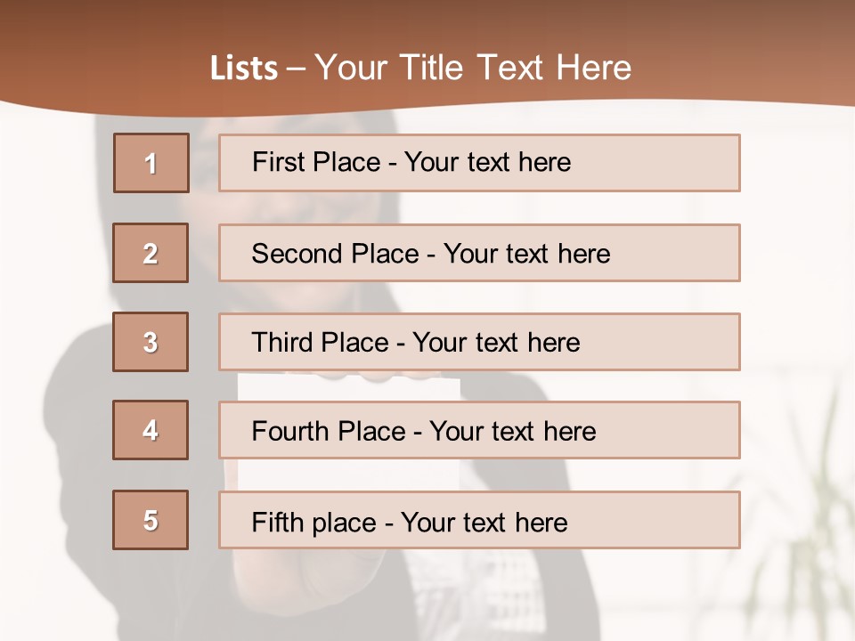This screenshot has height=641, width=855.
Task: Click the number 2 box
Action: pos(151,253)
